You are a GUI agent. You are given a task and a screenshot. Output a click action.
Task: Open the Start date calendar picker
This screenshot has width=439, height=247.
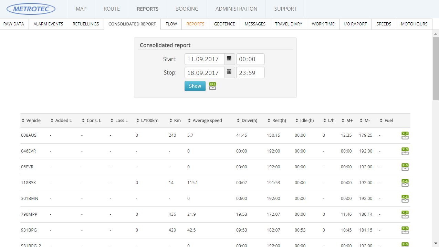click(x=229, y=59)
